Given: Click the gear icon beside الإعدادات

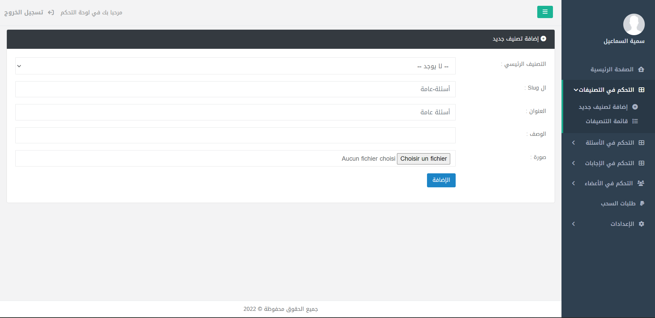Looking at the screenshot, I should pos(641,224).
